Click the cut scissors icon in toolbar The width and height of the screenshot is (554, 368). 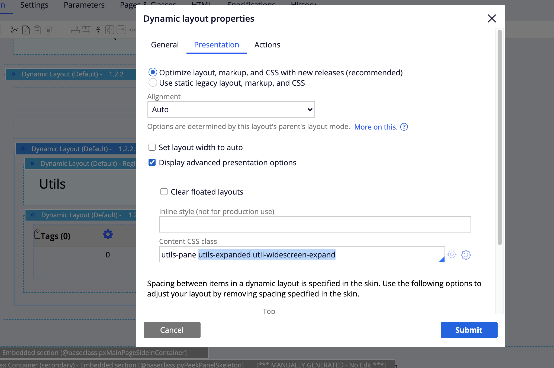(x=14, y=30)
